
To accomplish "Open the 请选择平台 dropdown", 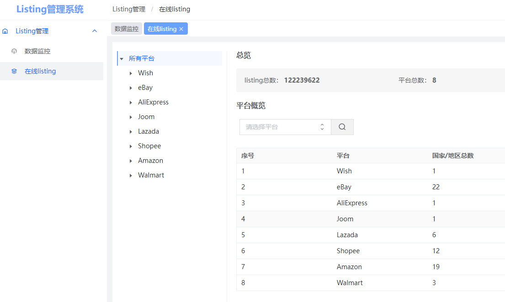I will pos(285,127).
